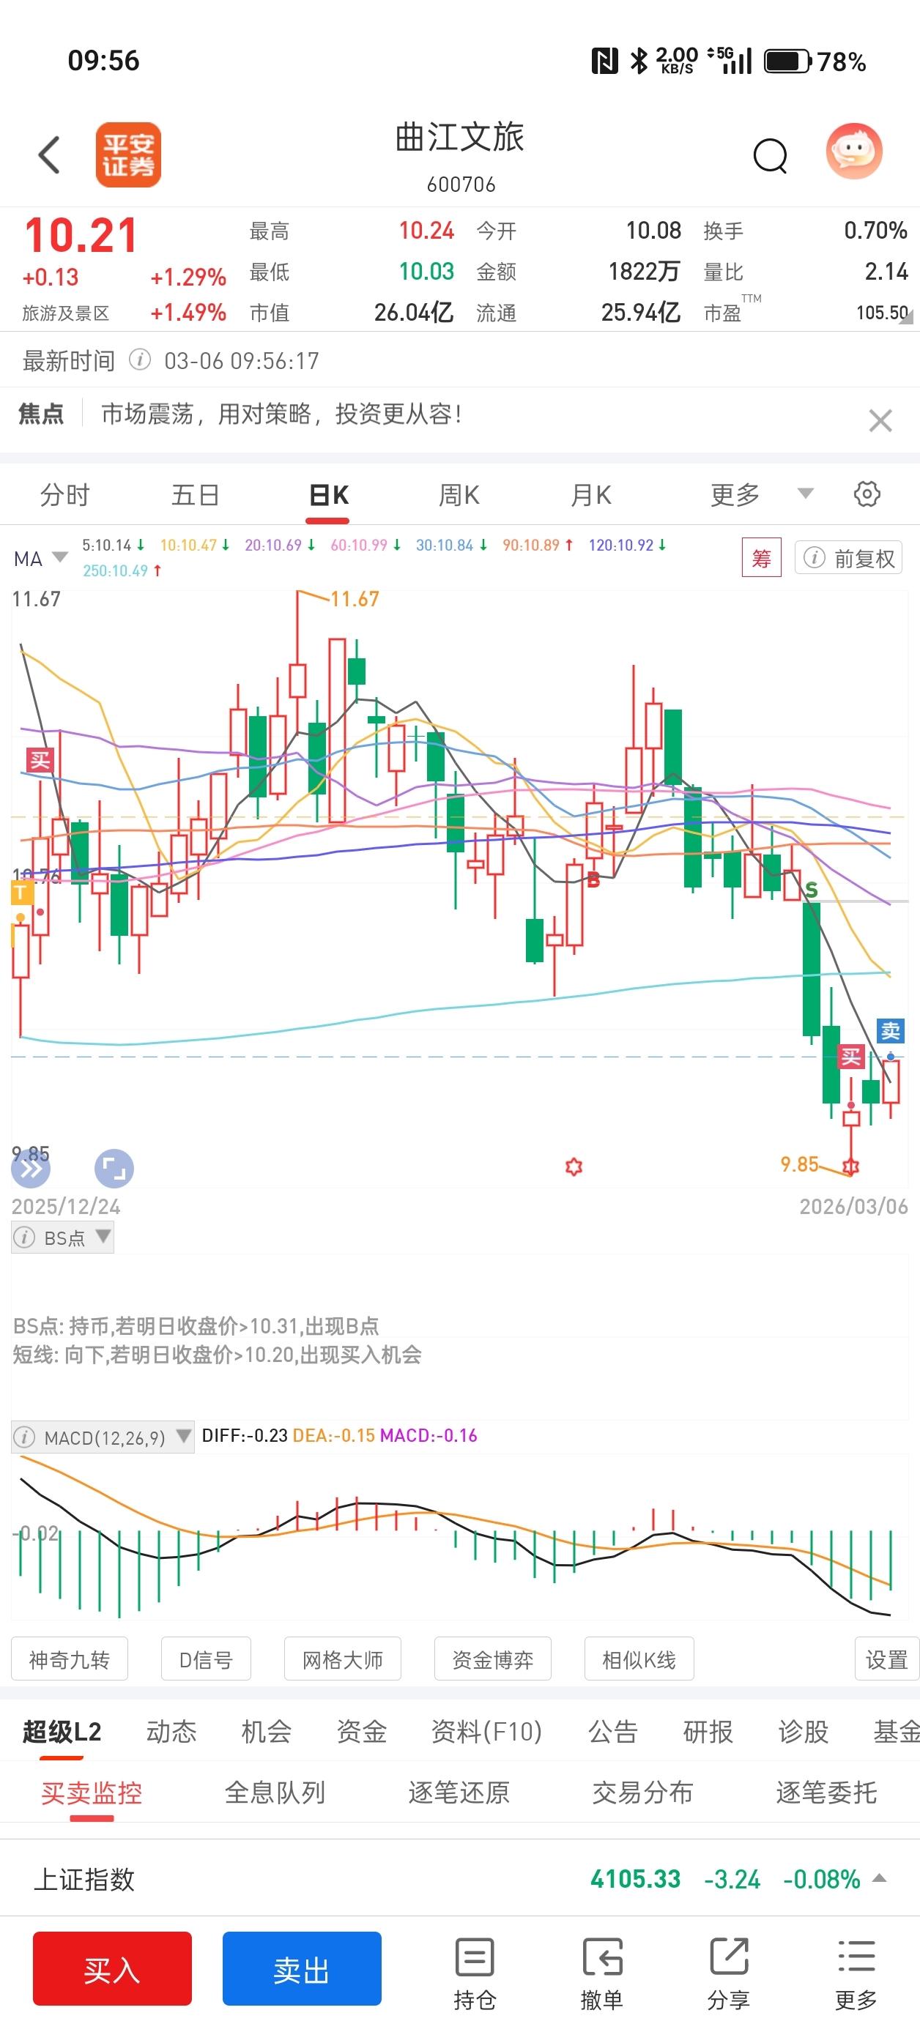
Task: Open the search magnifier icon
Action: coord(769,155)
